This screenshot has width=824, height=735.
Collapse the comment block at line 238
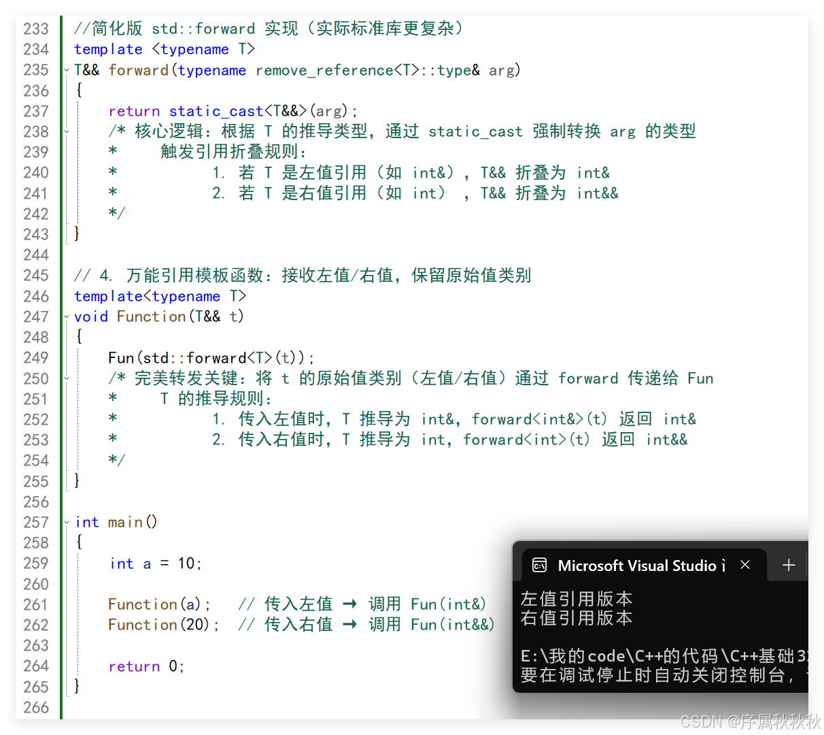pos(67,131)
